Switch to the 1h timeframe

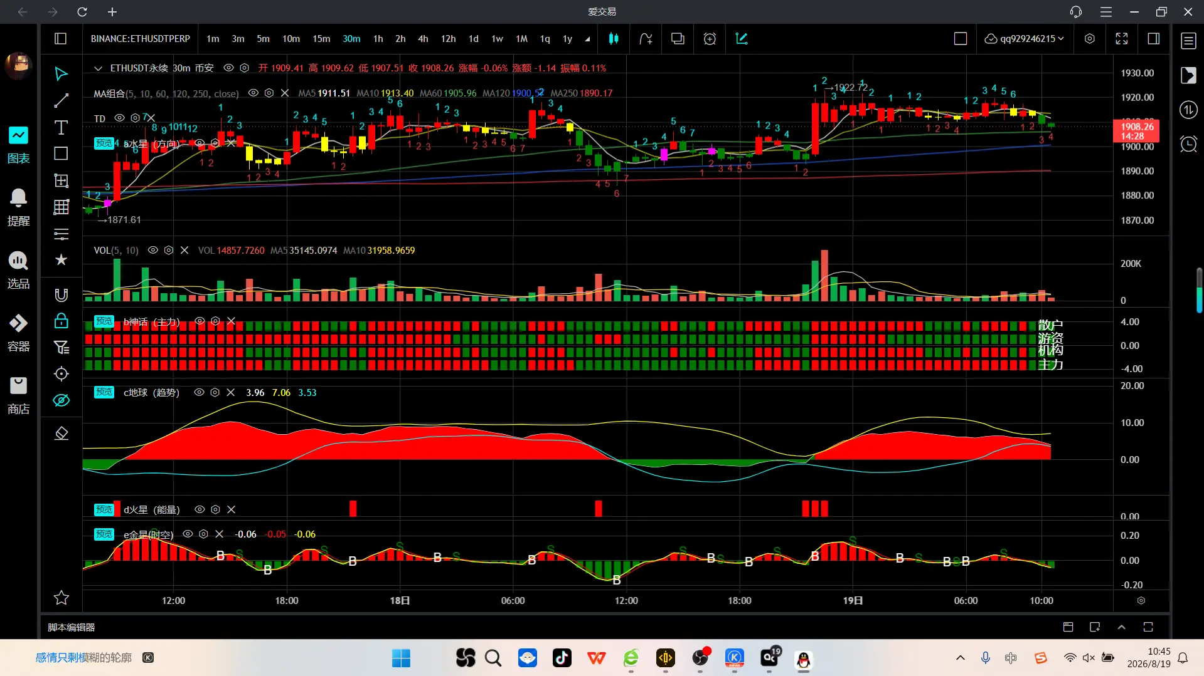coord(378,39)
